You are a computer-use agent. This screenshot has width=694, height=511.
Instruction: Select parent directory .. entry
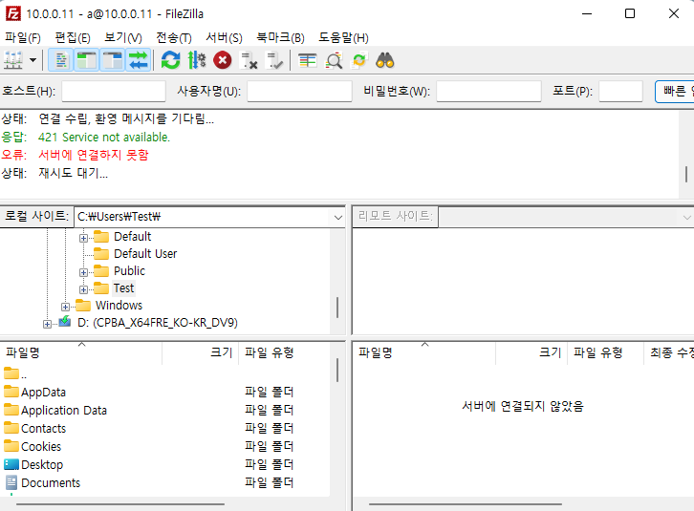[15, 374]
